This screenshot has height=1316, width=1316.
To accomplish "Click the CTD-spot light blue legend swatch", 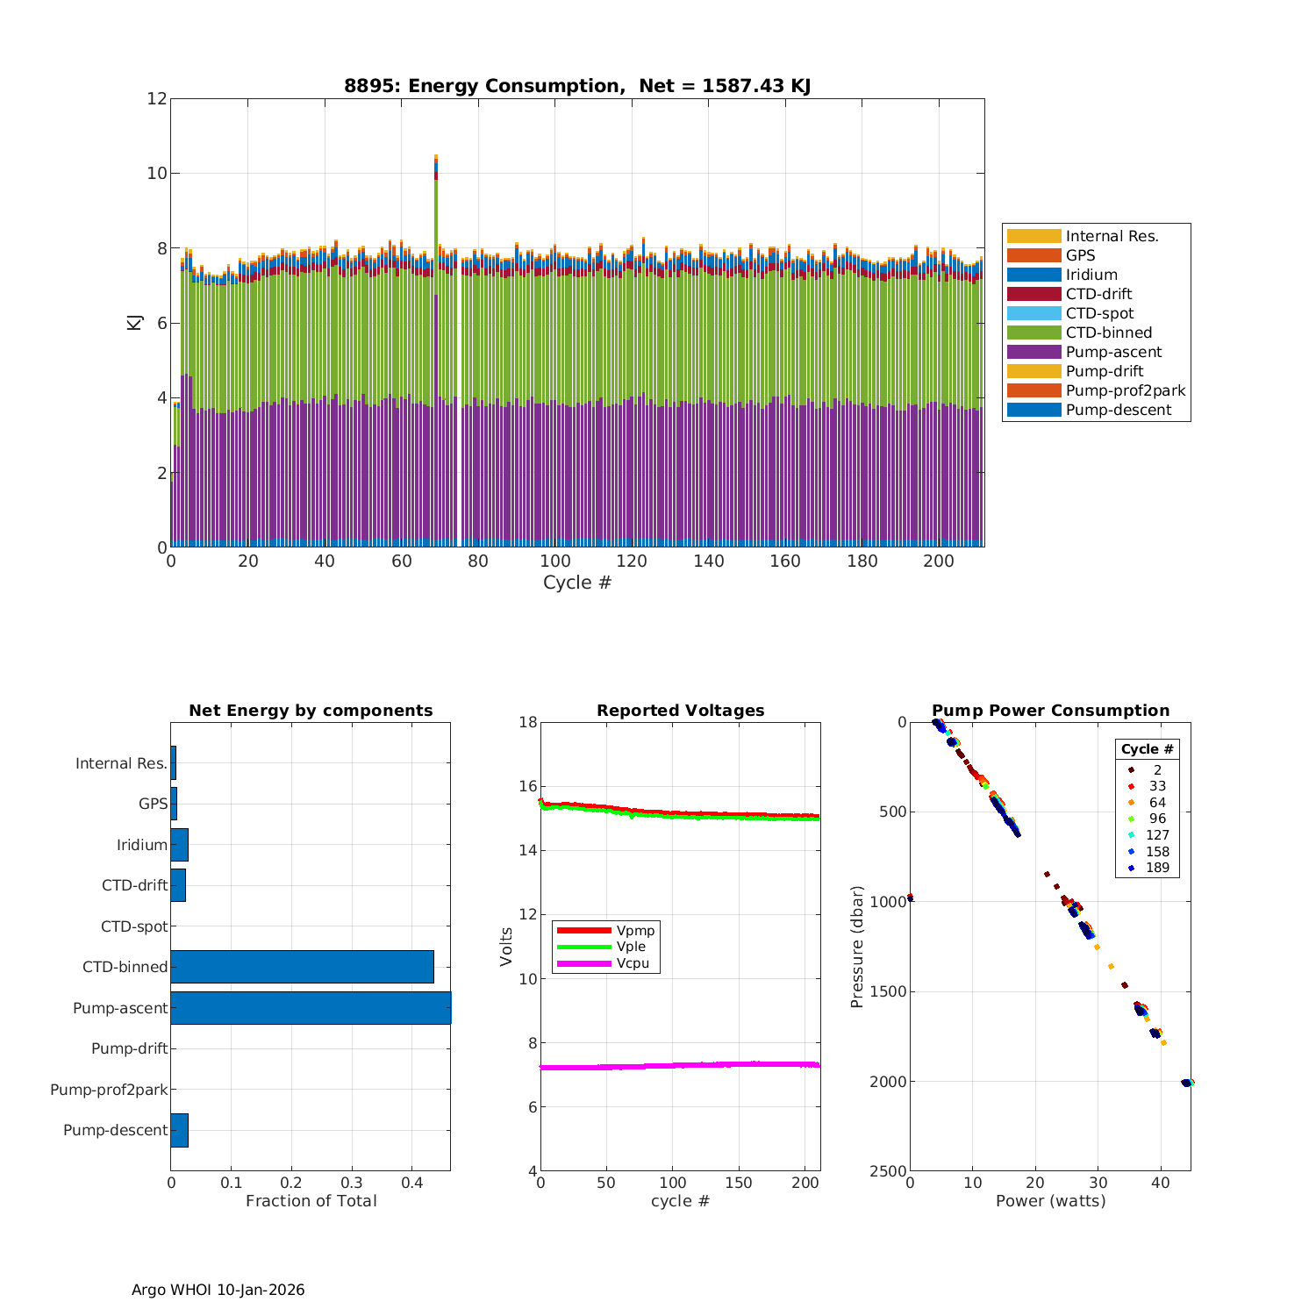I will 1033,313.
